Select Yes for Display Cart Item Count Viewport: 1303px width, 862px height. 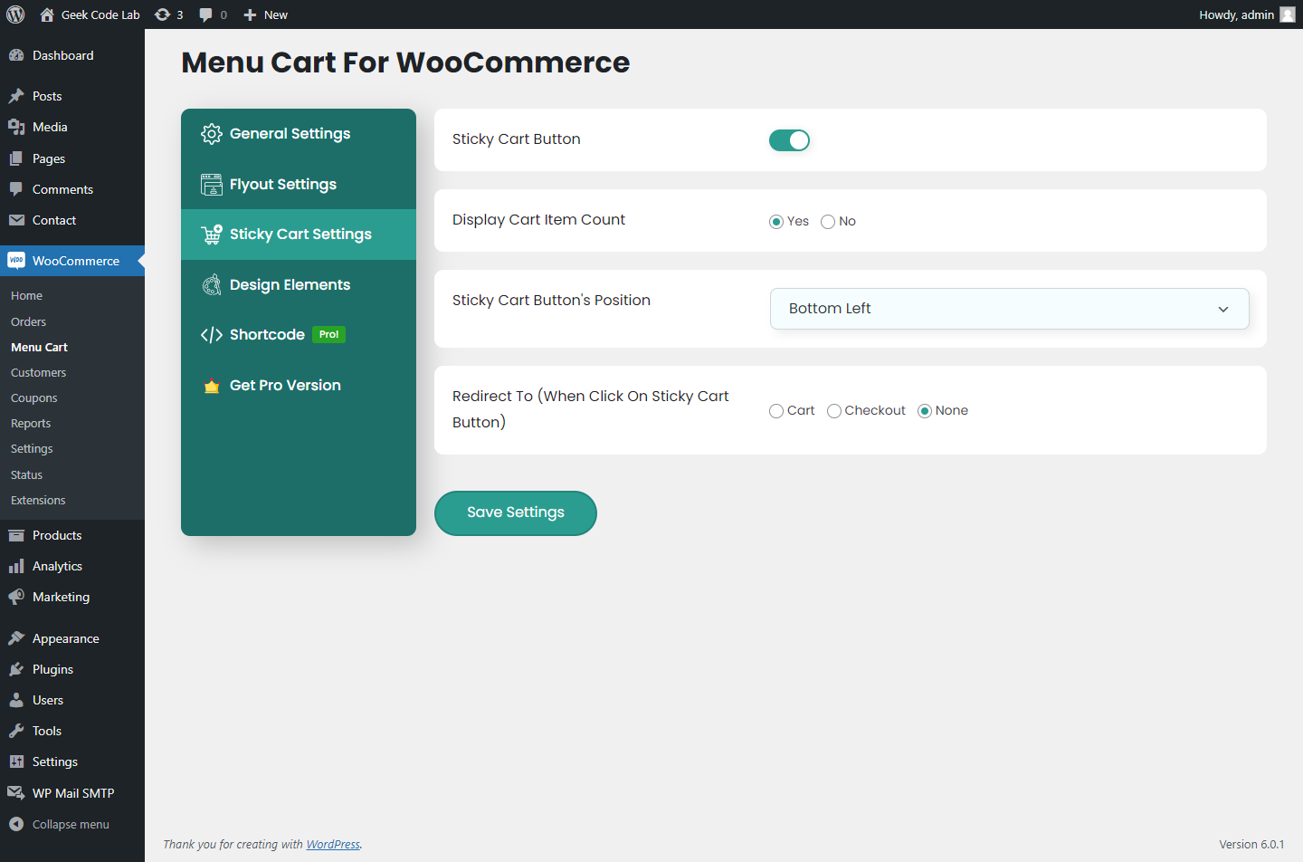click(776, 222)
